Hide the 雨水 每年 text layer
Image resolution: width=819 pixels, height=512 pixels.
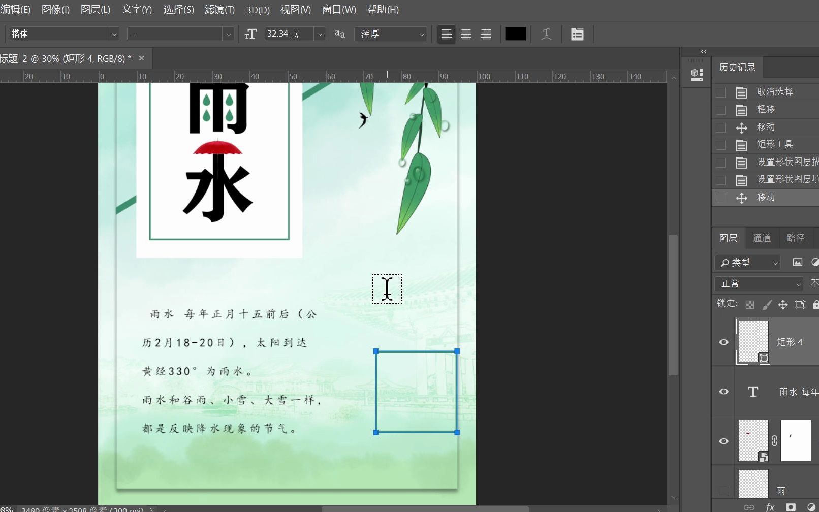tap(724, 391)
